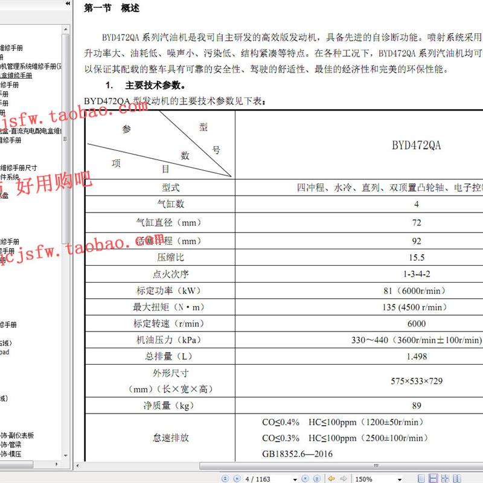Click displacement value 1.498
The height and width of the screenshot is (483, 483).
tap(417, 356)
